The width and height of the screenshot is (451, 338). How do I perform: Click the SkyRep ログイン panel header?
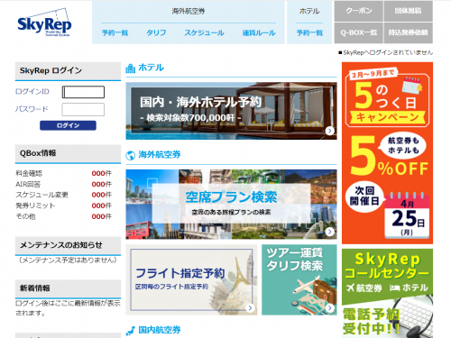pyautogui.click(x=68, y=71)
